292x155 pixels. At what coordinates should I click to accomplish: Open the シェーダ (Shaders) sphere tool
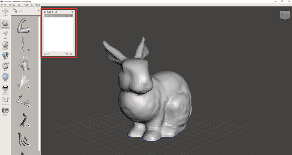[5, 88]
